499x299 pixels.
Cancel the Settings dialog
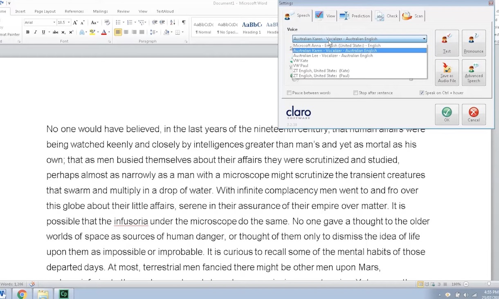(474, 114)
